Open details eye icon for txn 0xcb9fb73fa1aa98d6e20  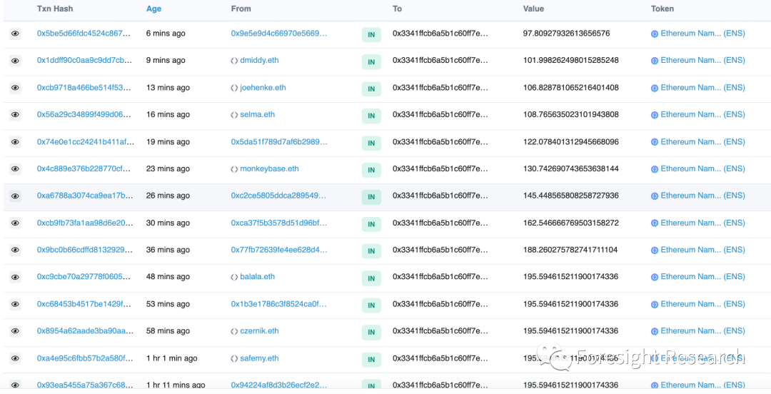pos(15,223)
